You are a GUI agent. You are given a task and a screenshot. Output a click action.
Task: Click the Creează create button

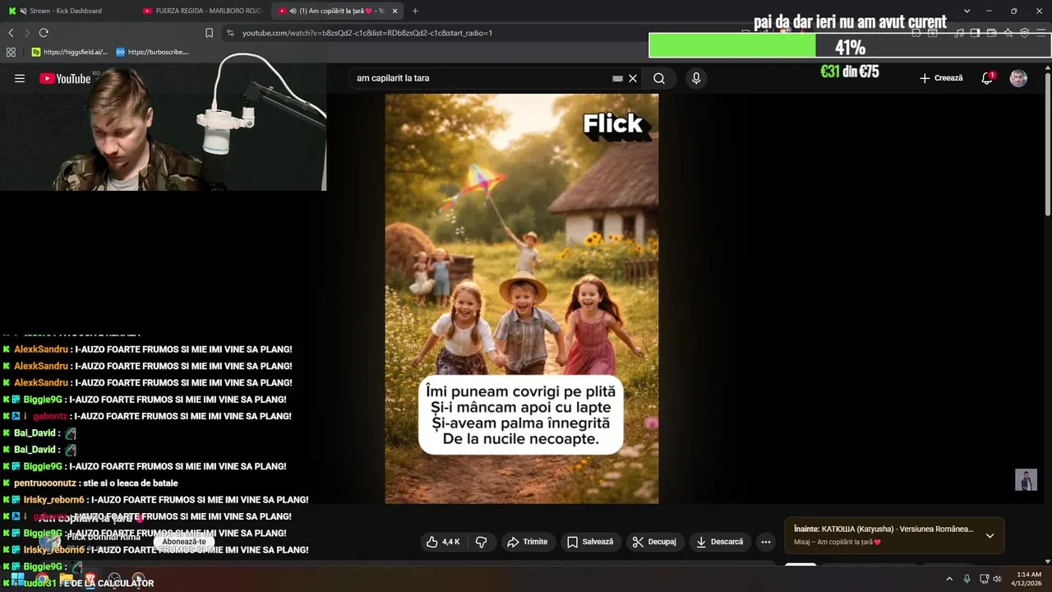(x=941, y=78)
